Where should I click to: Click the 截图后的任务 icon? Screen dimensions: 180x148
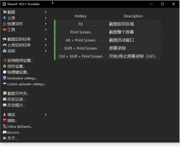[4, 39]
